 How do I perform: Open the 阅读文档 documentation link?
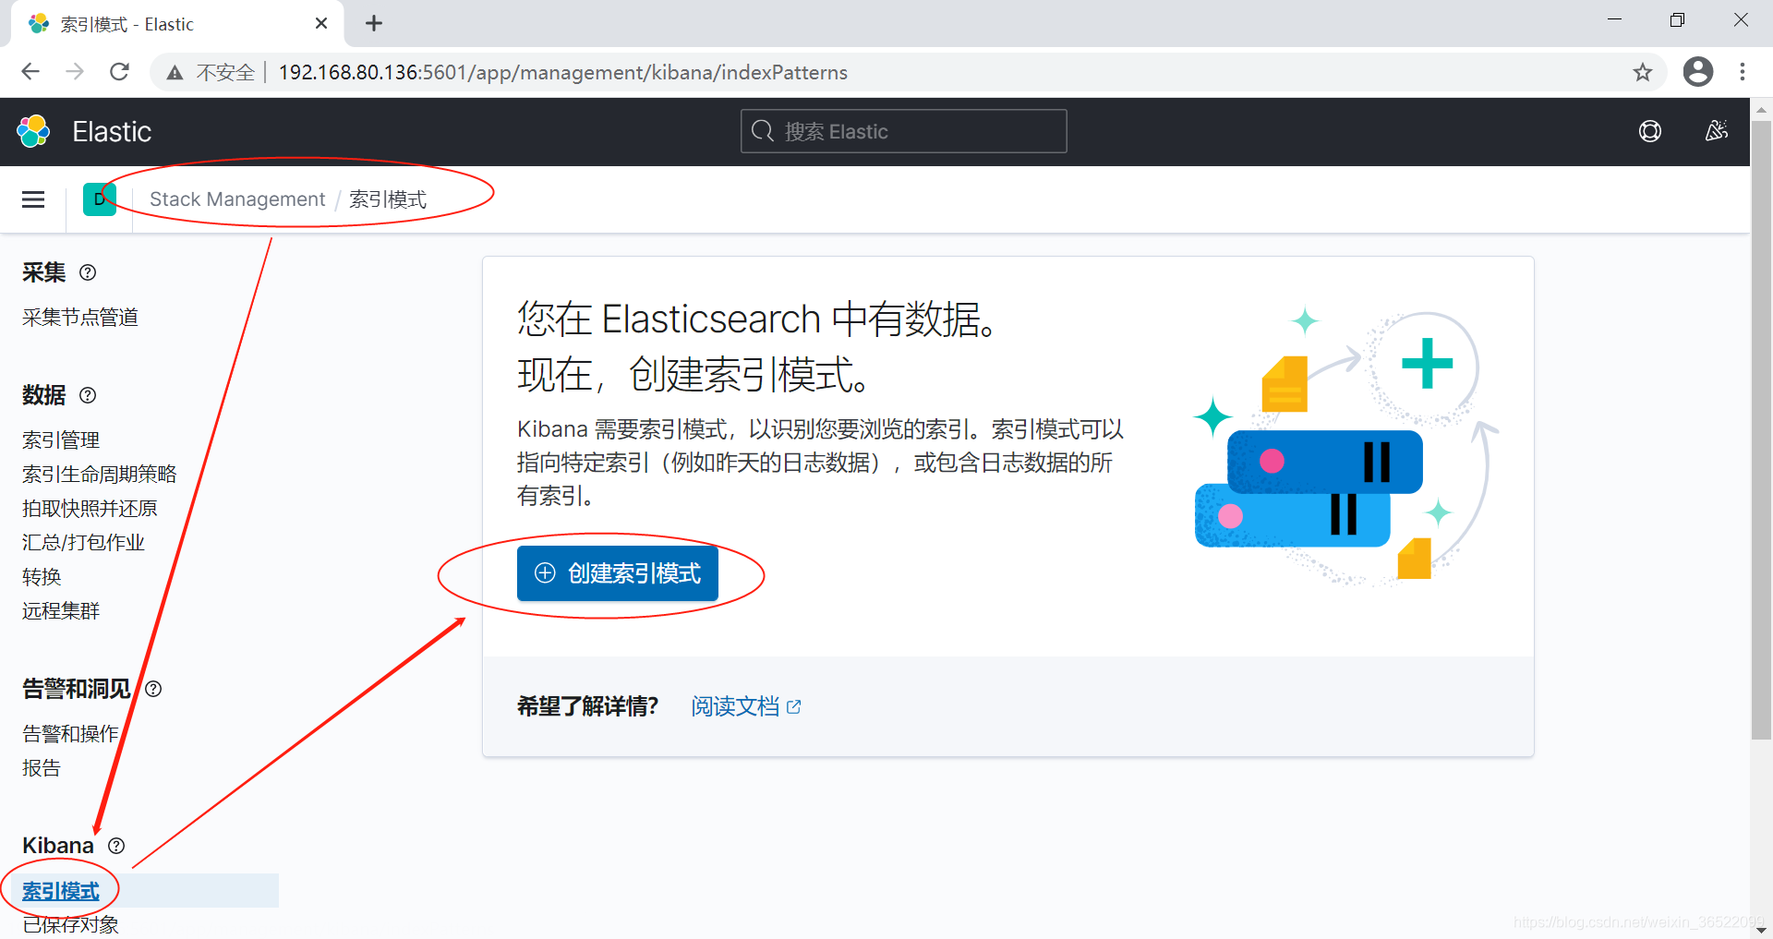(x=745, y=706)
